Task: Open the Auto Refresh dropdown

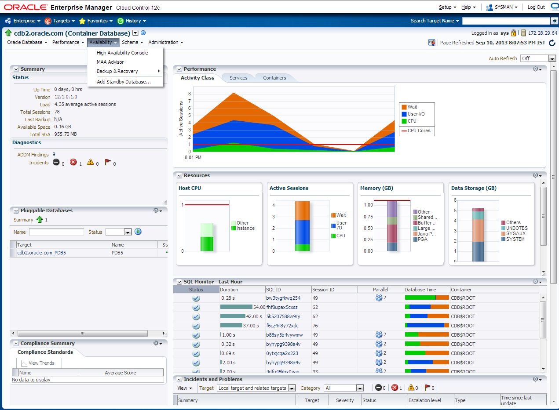Action: 538,58
